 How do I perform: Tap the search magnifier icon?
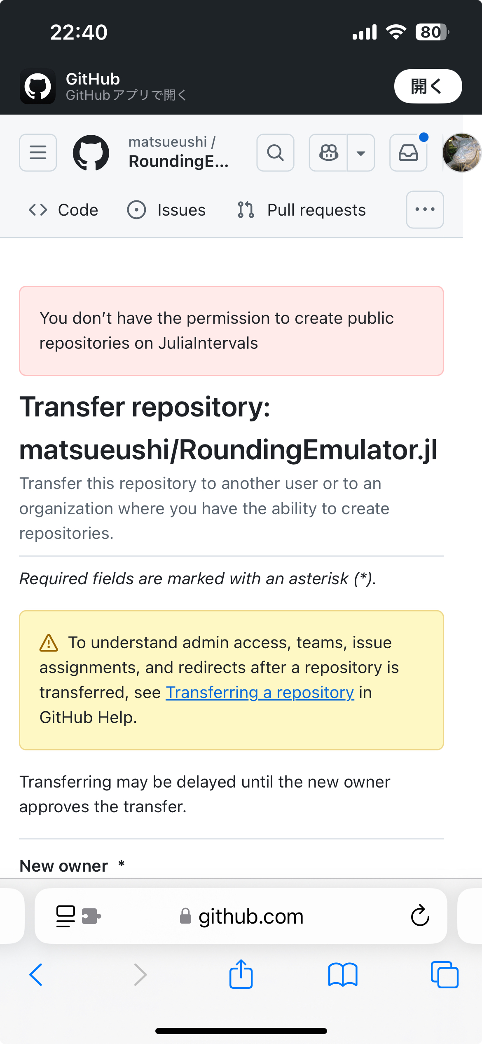(275, 153)
